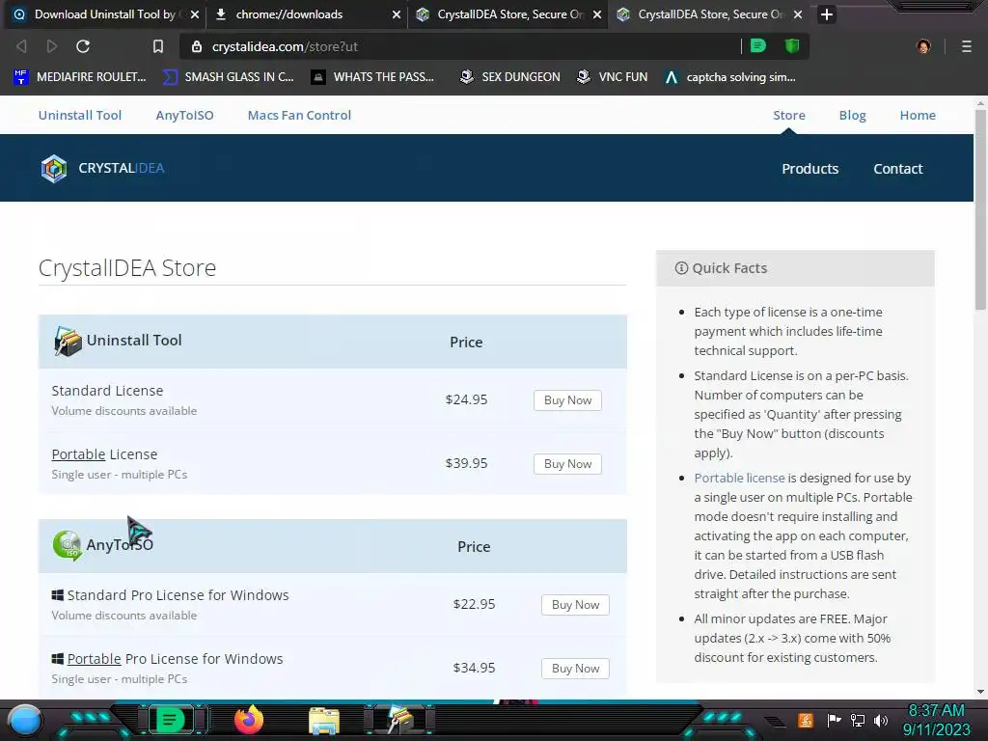Click the padlock site security icon
The height and width of the screenshot is (741, 988).
tap(197, 46)
